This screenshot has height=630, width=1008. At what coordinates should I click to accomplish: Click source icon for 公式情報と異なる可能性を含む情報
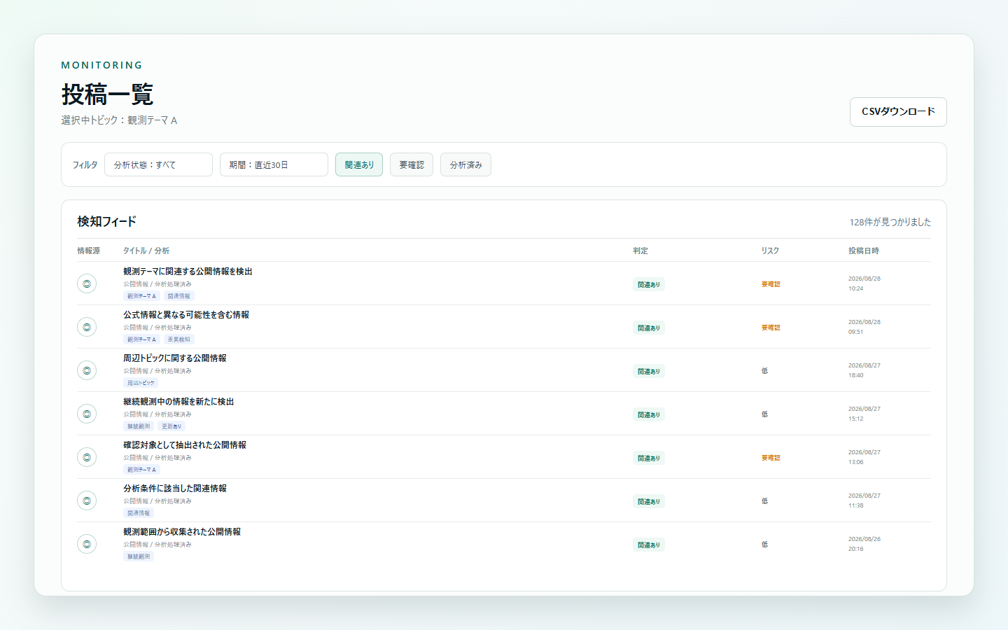[87, 327]
